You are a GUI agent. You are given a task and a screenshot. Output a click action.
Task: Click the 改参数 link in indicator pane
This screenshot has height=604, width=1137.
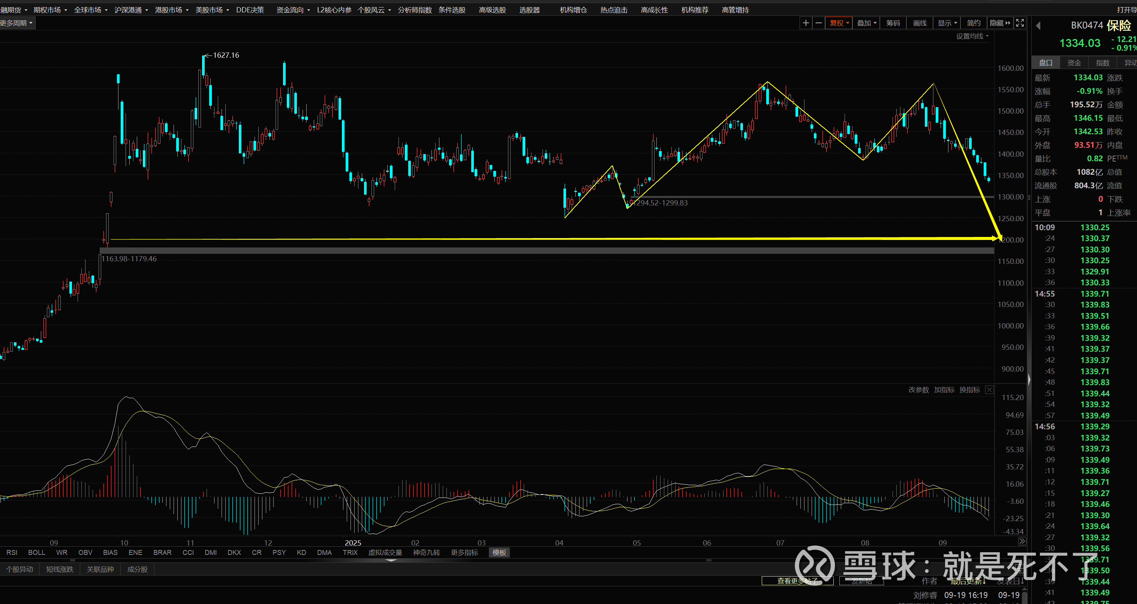pyautogui.click(x=918, y=390)
